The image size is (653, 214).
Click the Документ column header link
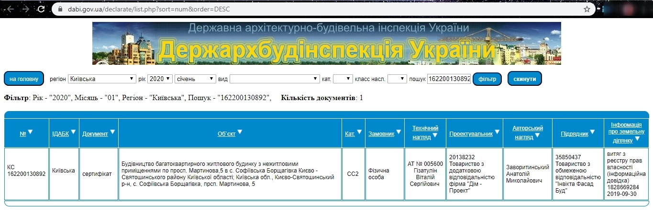[x=95, y=134]
